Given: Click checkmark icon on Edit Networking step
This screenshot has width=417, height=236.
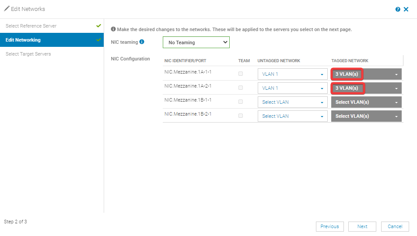Looking at the screenshot, I should (98, 40).
